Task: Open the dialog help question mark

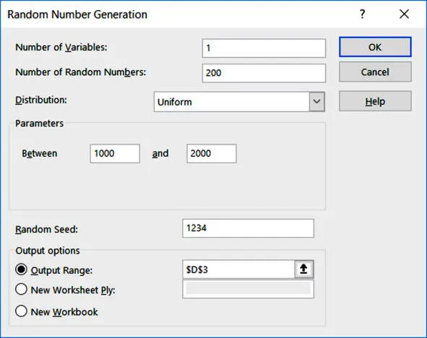Action: click(362, 14)
